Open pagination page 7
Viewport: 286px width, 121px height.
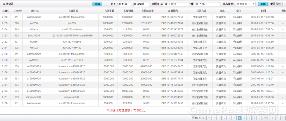[x=249, y=118]
